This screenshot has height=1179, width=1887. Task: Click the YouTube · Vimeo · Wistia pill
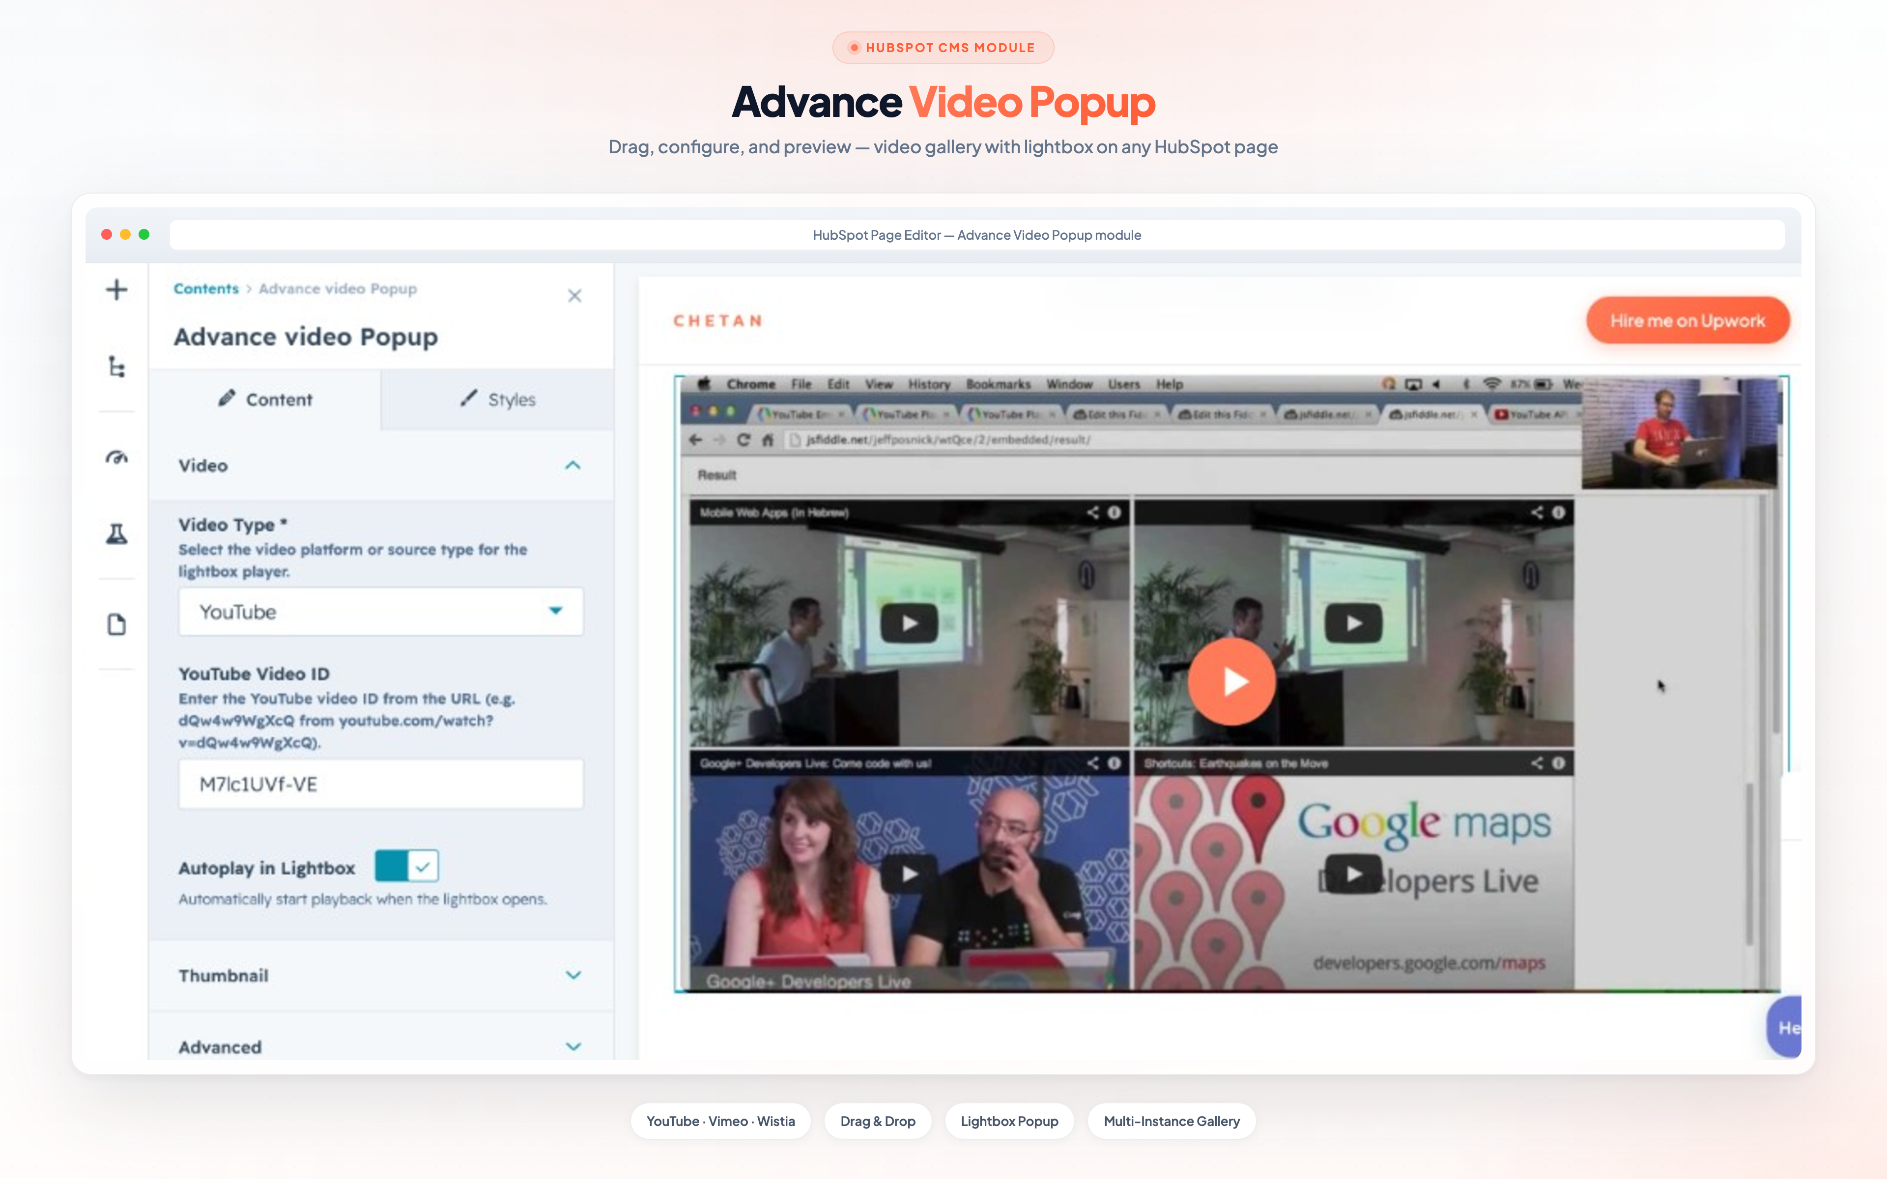(x=720, y=1122)
